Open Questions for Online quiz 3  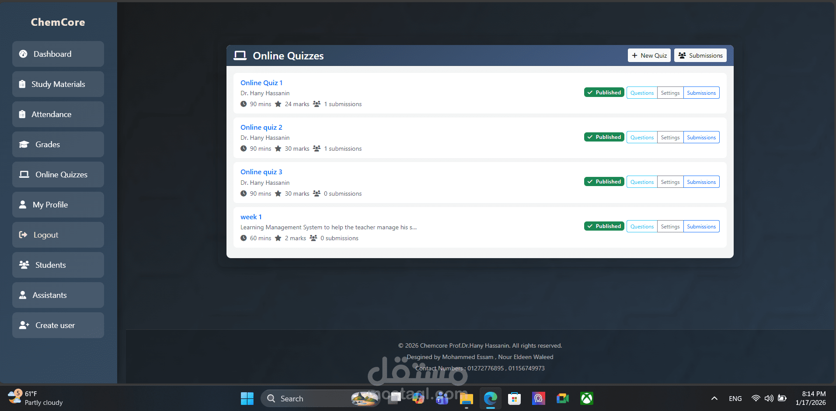pyautogui.click(x=642, y=182)
